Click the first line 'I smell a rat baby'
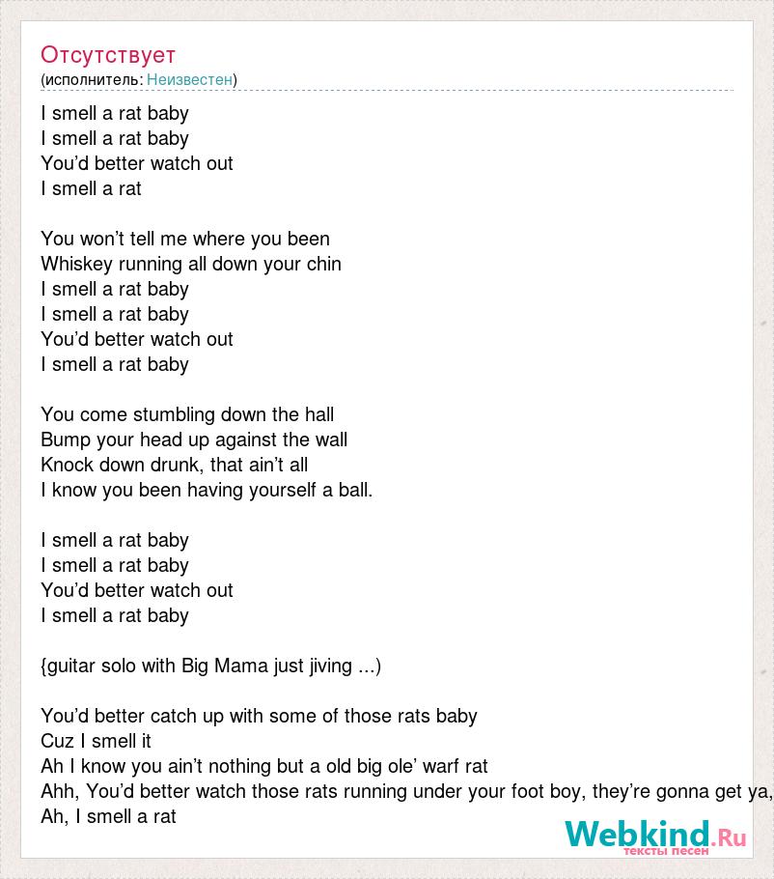The width and height of the screenshot is (774, 879). (115, 113)
